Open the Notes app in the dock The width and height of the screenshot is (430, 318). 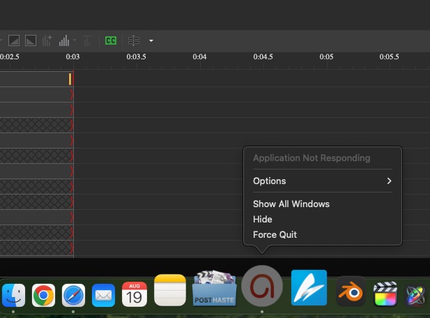(x=170, y=290)
